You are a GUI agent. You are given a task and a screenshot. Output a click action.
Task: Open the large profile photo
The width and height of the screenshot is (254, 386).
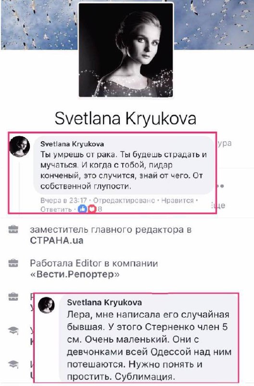(x=126, y=50)
